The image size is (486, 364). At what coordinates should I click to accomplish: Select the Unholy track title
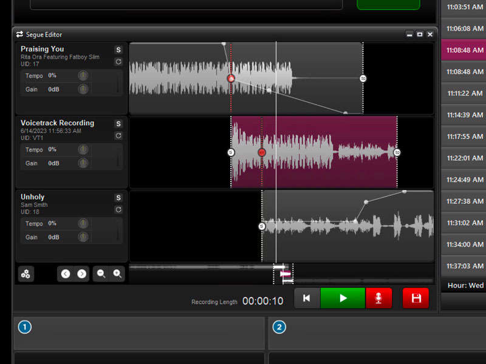pos(33,197)
